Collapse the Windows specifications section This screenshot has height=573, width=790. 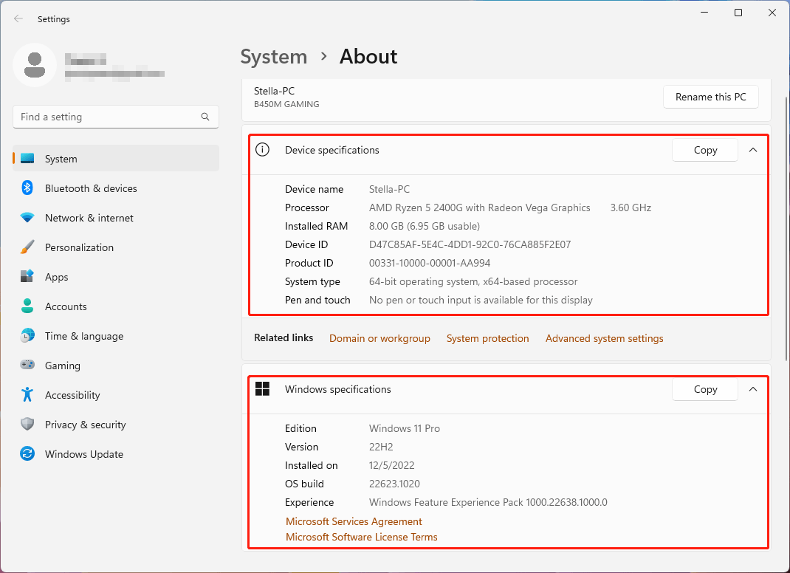click(752, 389)
